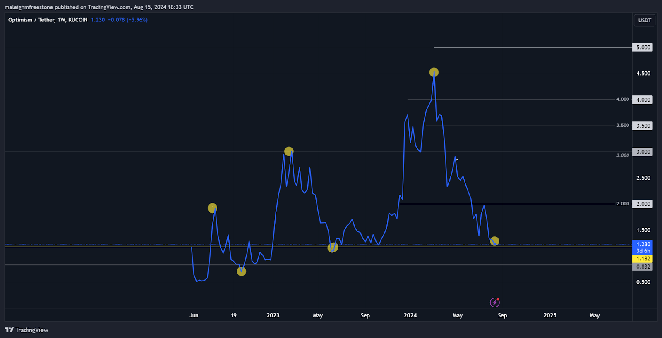The image size is (662, 338).
Task: Select the boxed 3.500 price level label
Action: [643, 126]
